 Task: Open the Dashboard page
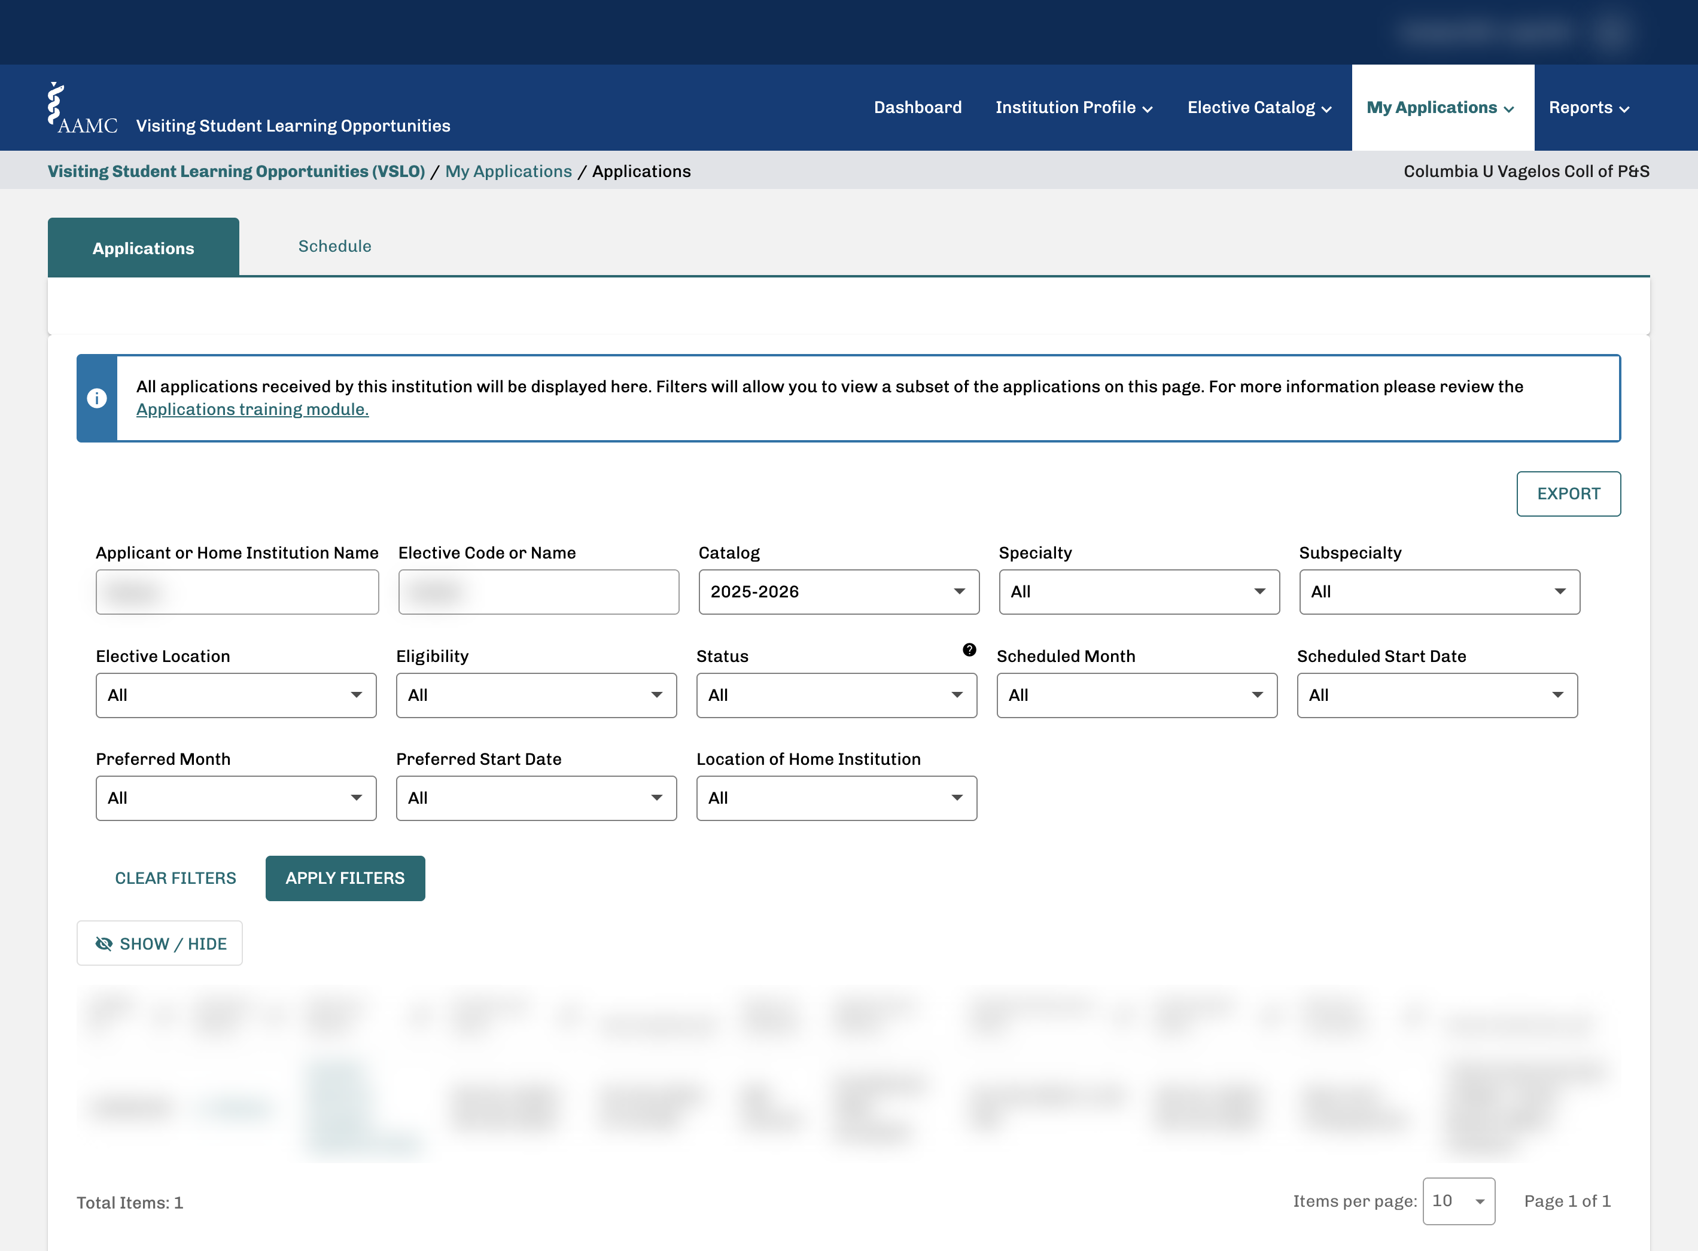[918, 108]
